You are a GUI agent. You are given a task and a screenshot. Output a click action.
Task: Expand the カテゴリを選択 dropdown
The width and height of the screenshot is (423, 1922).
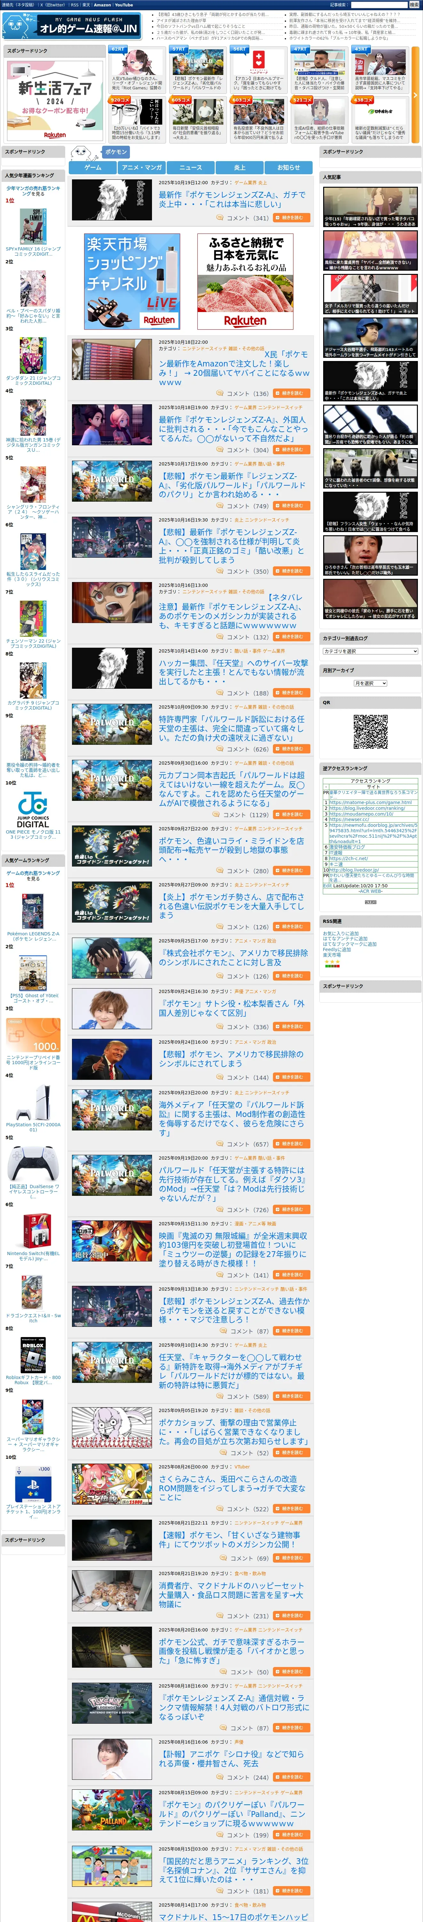(x=370, y=651)
